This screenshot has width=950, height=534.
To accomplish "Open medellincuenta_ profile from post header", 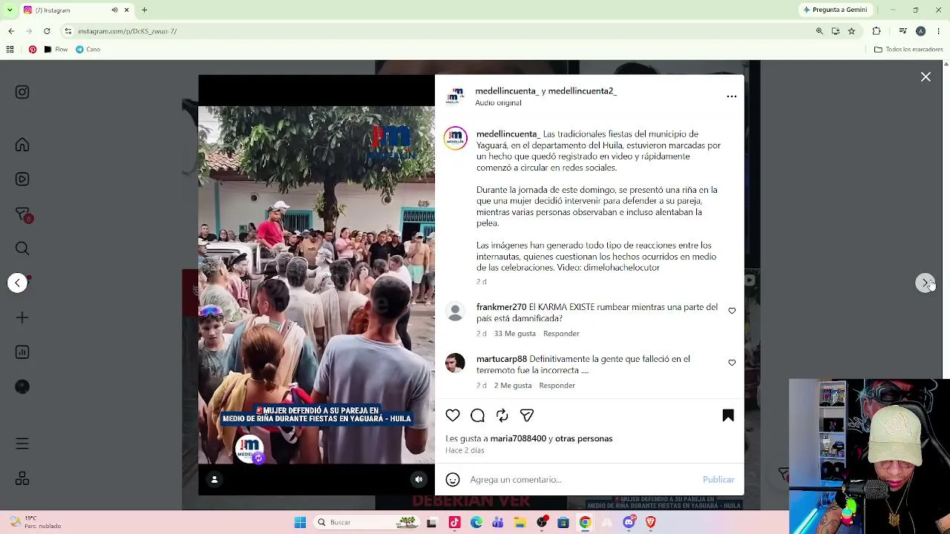I will tap(506, 91).
